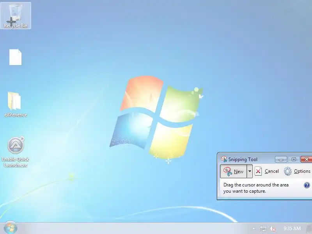Click New snip button in Snipping Tool
This screenshot has width=312, height=234.
click(233, 171)
